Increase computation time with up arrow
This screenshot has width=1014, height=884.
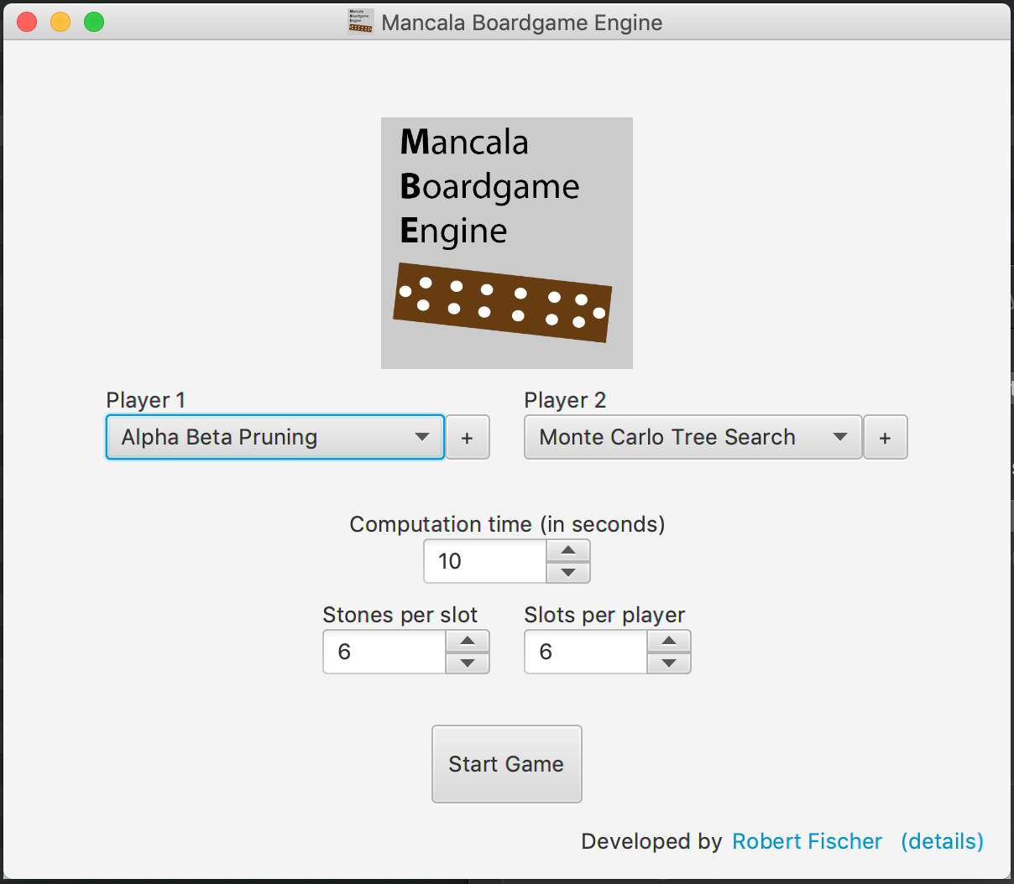coord(568,550)
